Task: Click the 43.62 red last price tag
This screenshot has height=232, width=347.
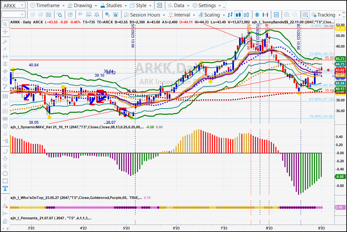Action: tap(340, 70)
